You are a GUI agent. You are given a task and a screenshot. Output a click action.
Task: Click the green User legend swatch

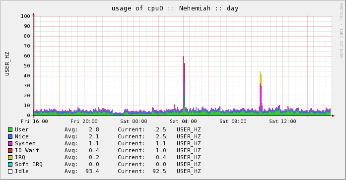(x=10, y=129)
